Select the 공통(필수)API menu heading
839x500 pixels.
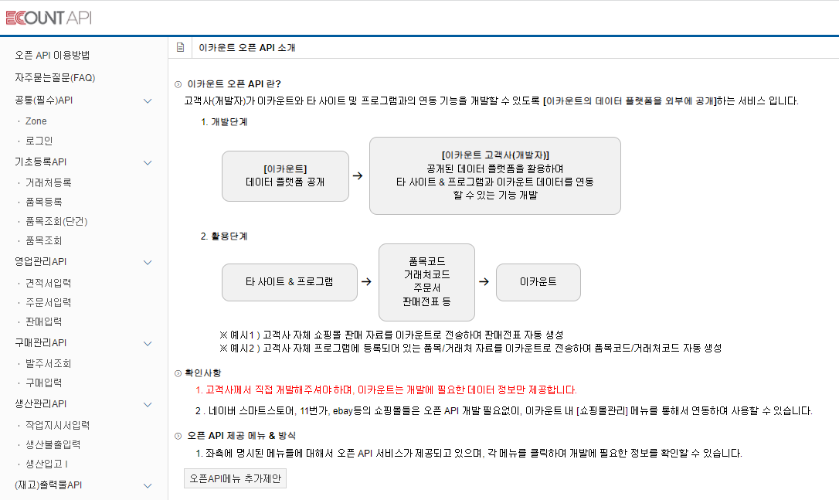coord(44,100)
